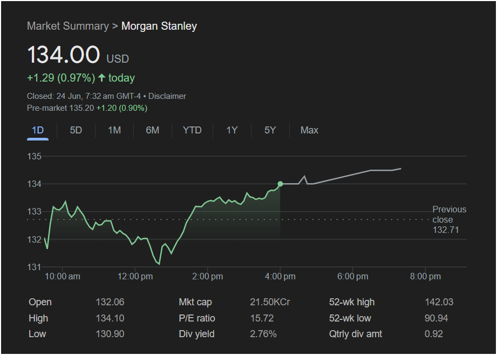Click the Div yield label
The image size is (497, 355).
click(x=196, y=334)
